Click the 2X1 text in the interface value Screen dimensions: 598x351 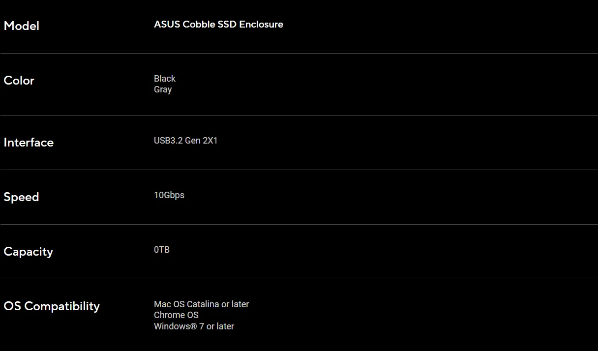coord(210,141)
